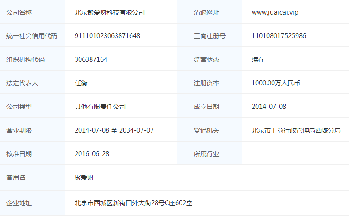
Task: Click the 注册资本 label
Action: (206, 83)
